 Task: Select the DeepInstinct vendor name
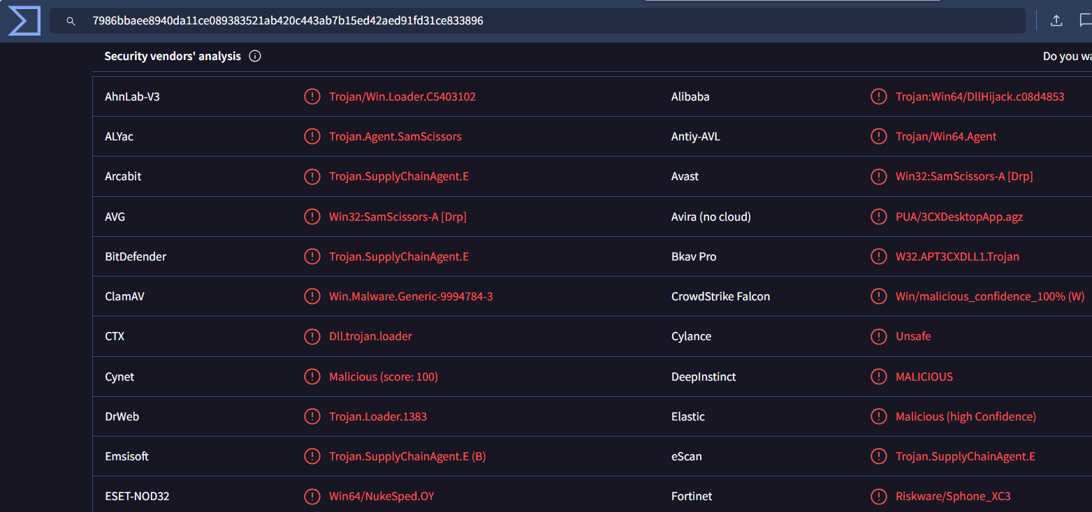704,376
